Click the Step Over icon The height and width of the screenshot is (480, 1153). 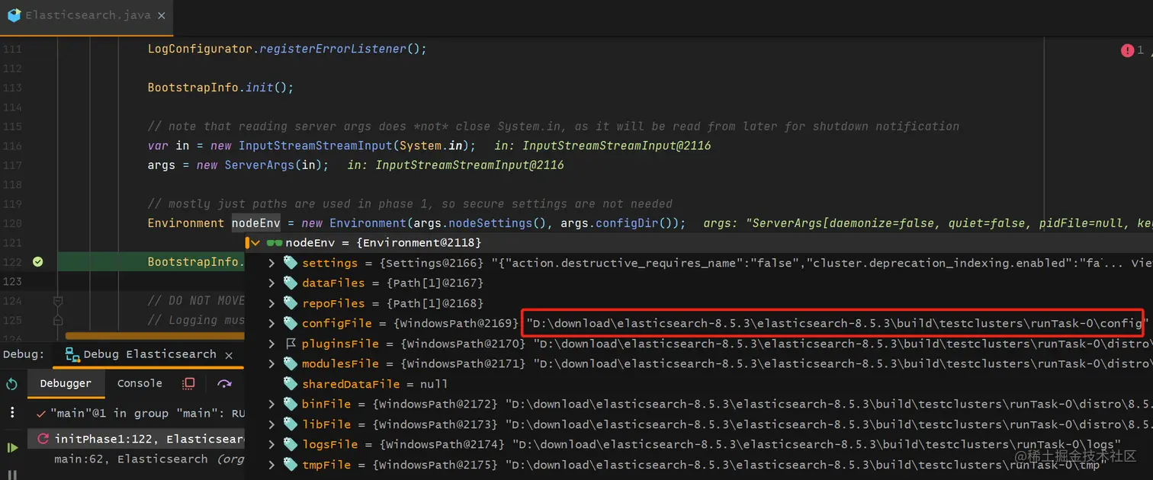click(224, 383)
